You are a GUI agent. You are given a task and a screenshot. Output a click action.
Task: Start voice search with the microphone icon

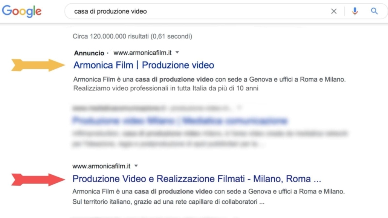[x=355, y=11]
